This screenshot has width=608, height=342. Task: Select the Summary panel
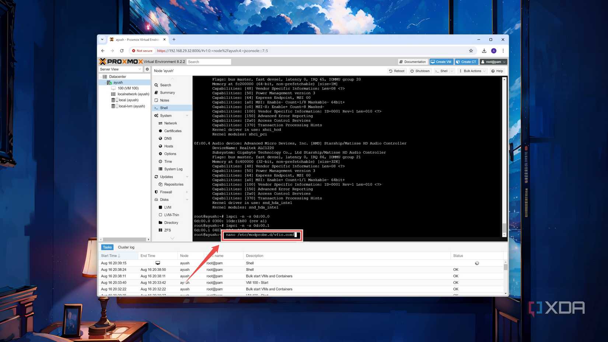click(x=167, y=93)
